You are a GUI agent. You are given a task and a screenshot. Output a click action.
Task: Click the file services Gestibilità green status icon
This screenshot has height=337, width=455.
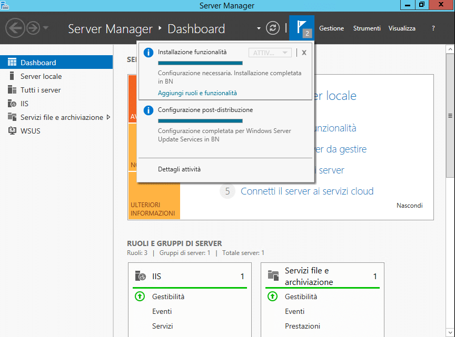[272, 297]
